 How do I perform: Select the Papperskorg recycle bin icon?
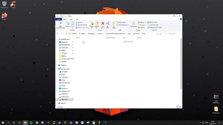tap(4, 5)
